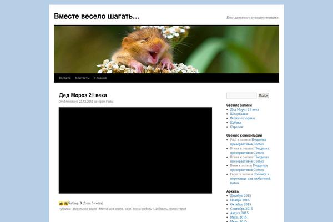333x222 pixels.
Task: Click tag олени
Action: click(x=137, y=209)
